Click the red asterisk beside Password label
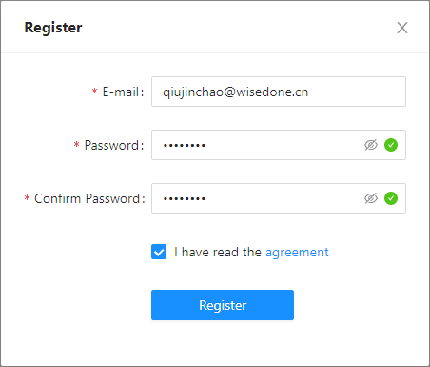The width and height of the screenshot is (430, 367). coord(76,145)
